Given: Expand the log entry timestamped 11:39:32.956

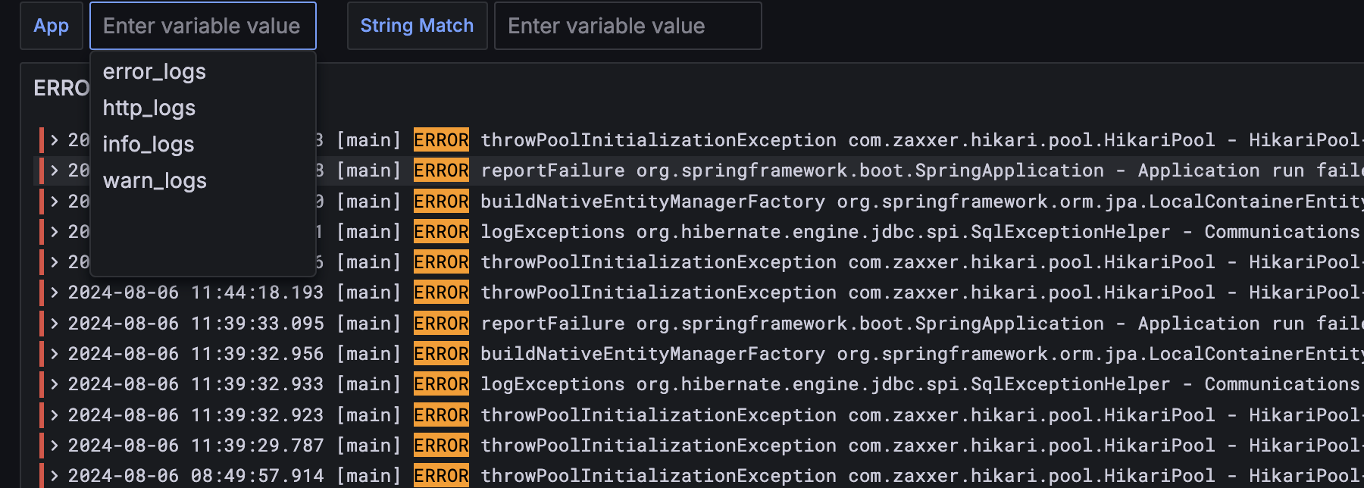Looking at the screenshot, I should tap(55, 354).
